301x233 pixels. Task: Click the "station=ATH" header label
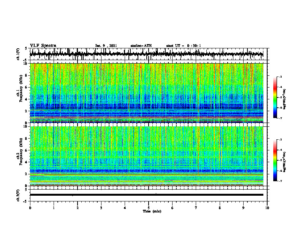141,46
